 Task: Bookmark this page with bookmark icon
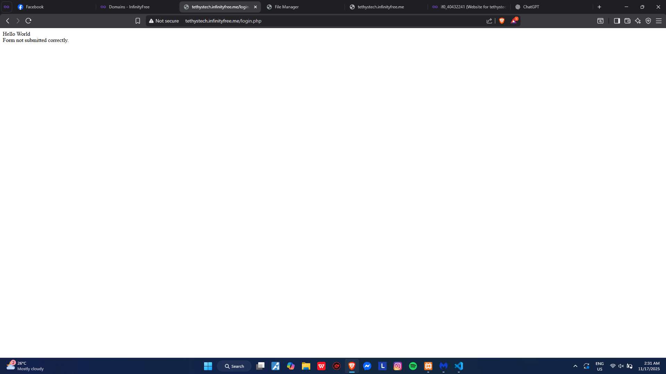coord(138,21)
